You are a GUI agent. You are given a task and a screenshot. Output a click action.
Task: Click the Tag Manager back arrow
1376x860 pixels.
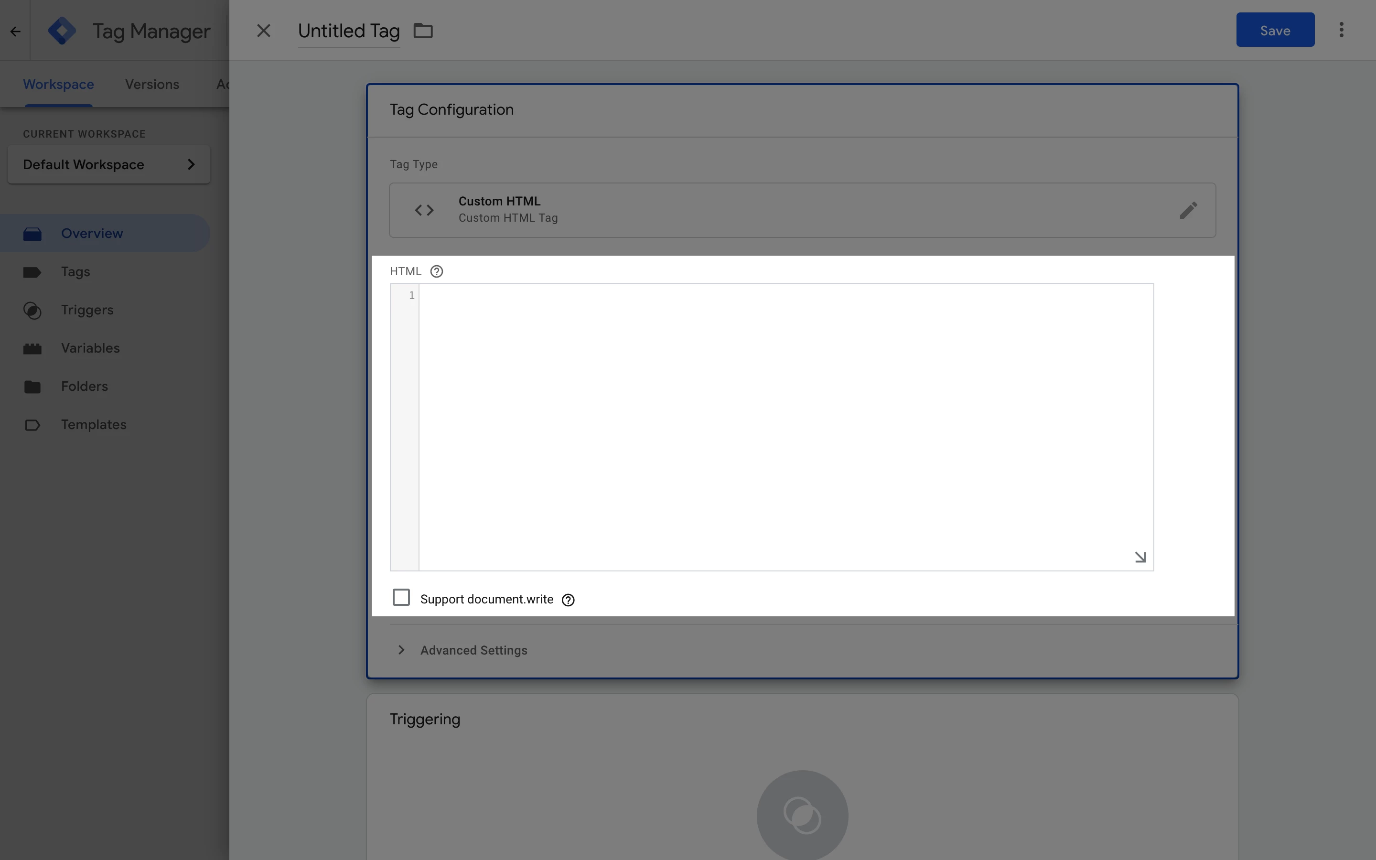(x=15, y=31)
